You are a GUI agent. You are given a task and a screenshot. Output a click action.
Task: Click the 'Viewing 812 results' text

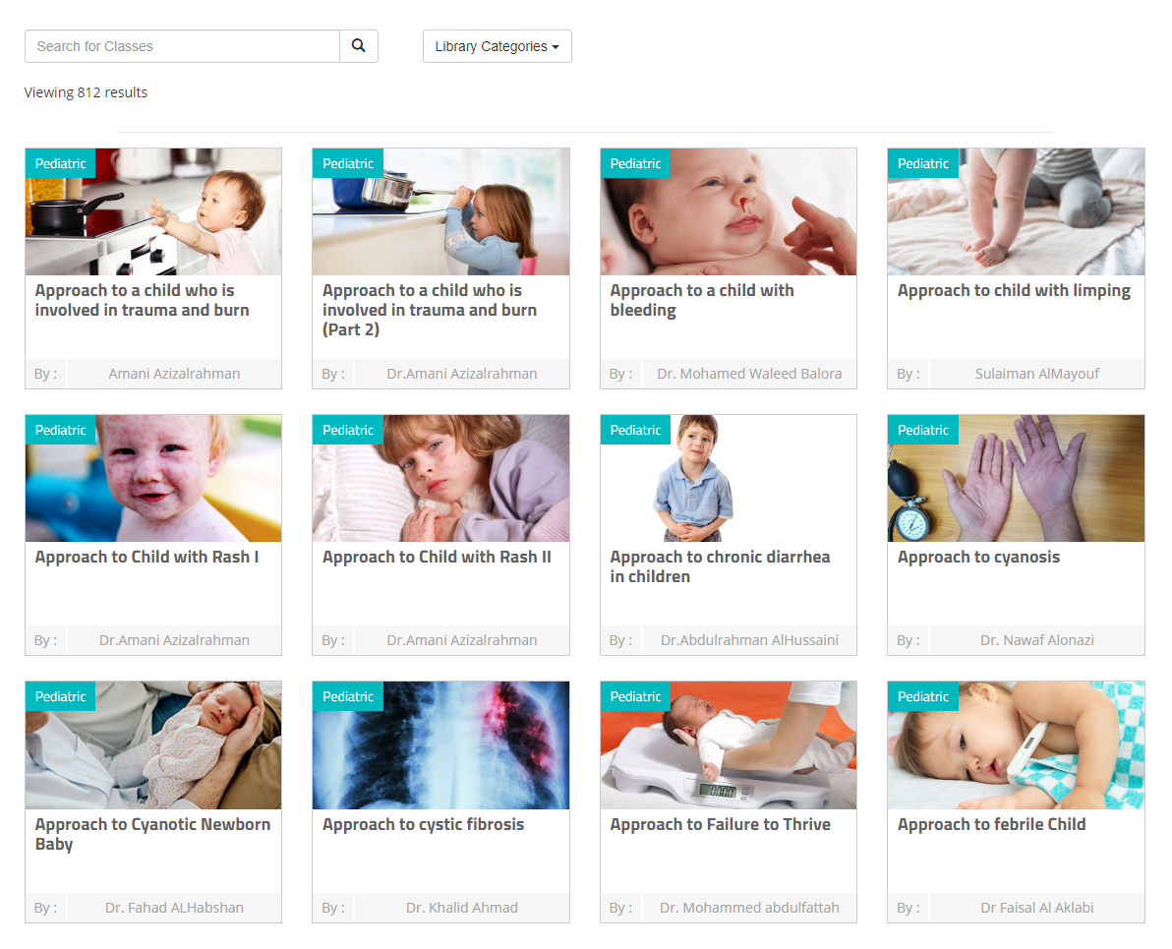tap(86, 92)
